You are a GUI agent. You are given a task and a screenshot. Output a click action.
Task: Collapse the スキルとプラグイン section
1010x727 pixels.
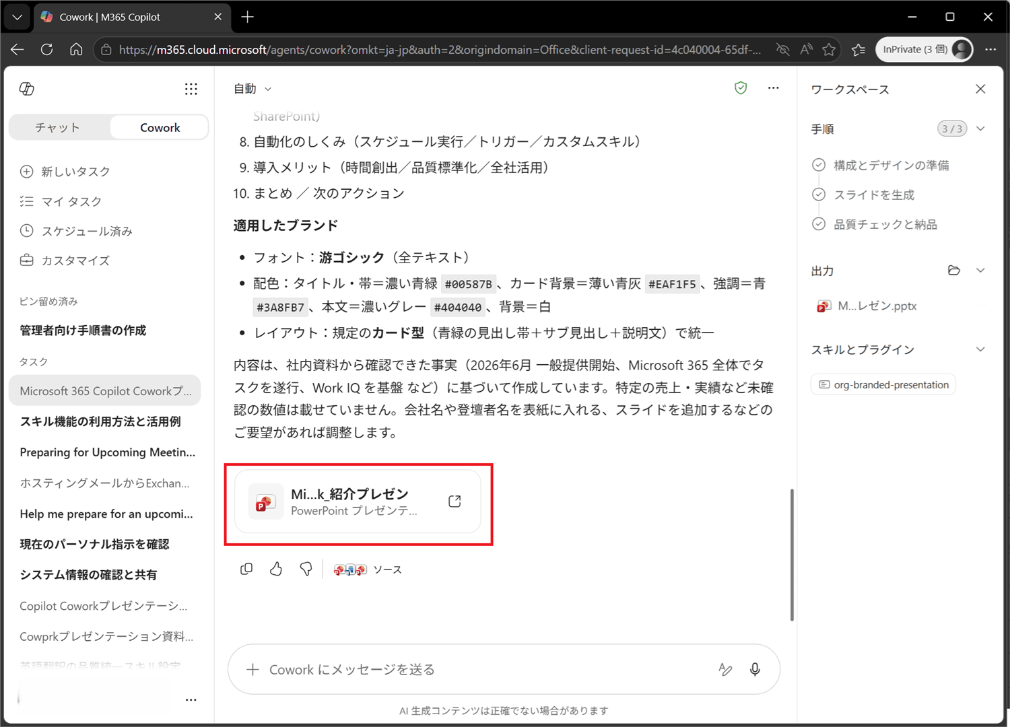point(980,349)
